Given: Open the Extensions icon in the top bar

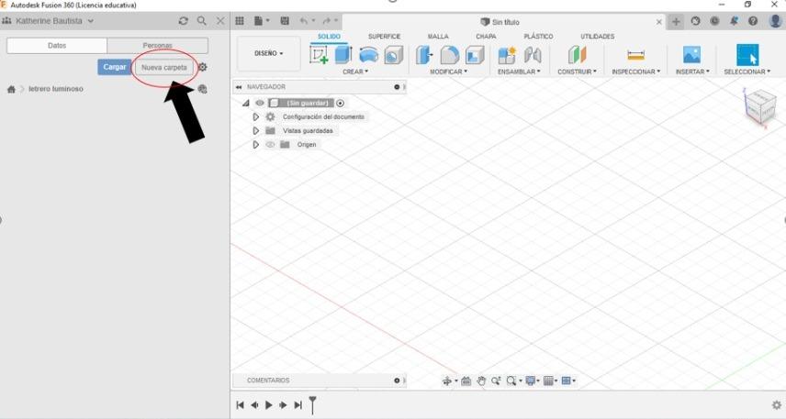Looking at the screenshot, I should pos(695,21).
